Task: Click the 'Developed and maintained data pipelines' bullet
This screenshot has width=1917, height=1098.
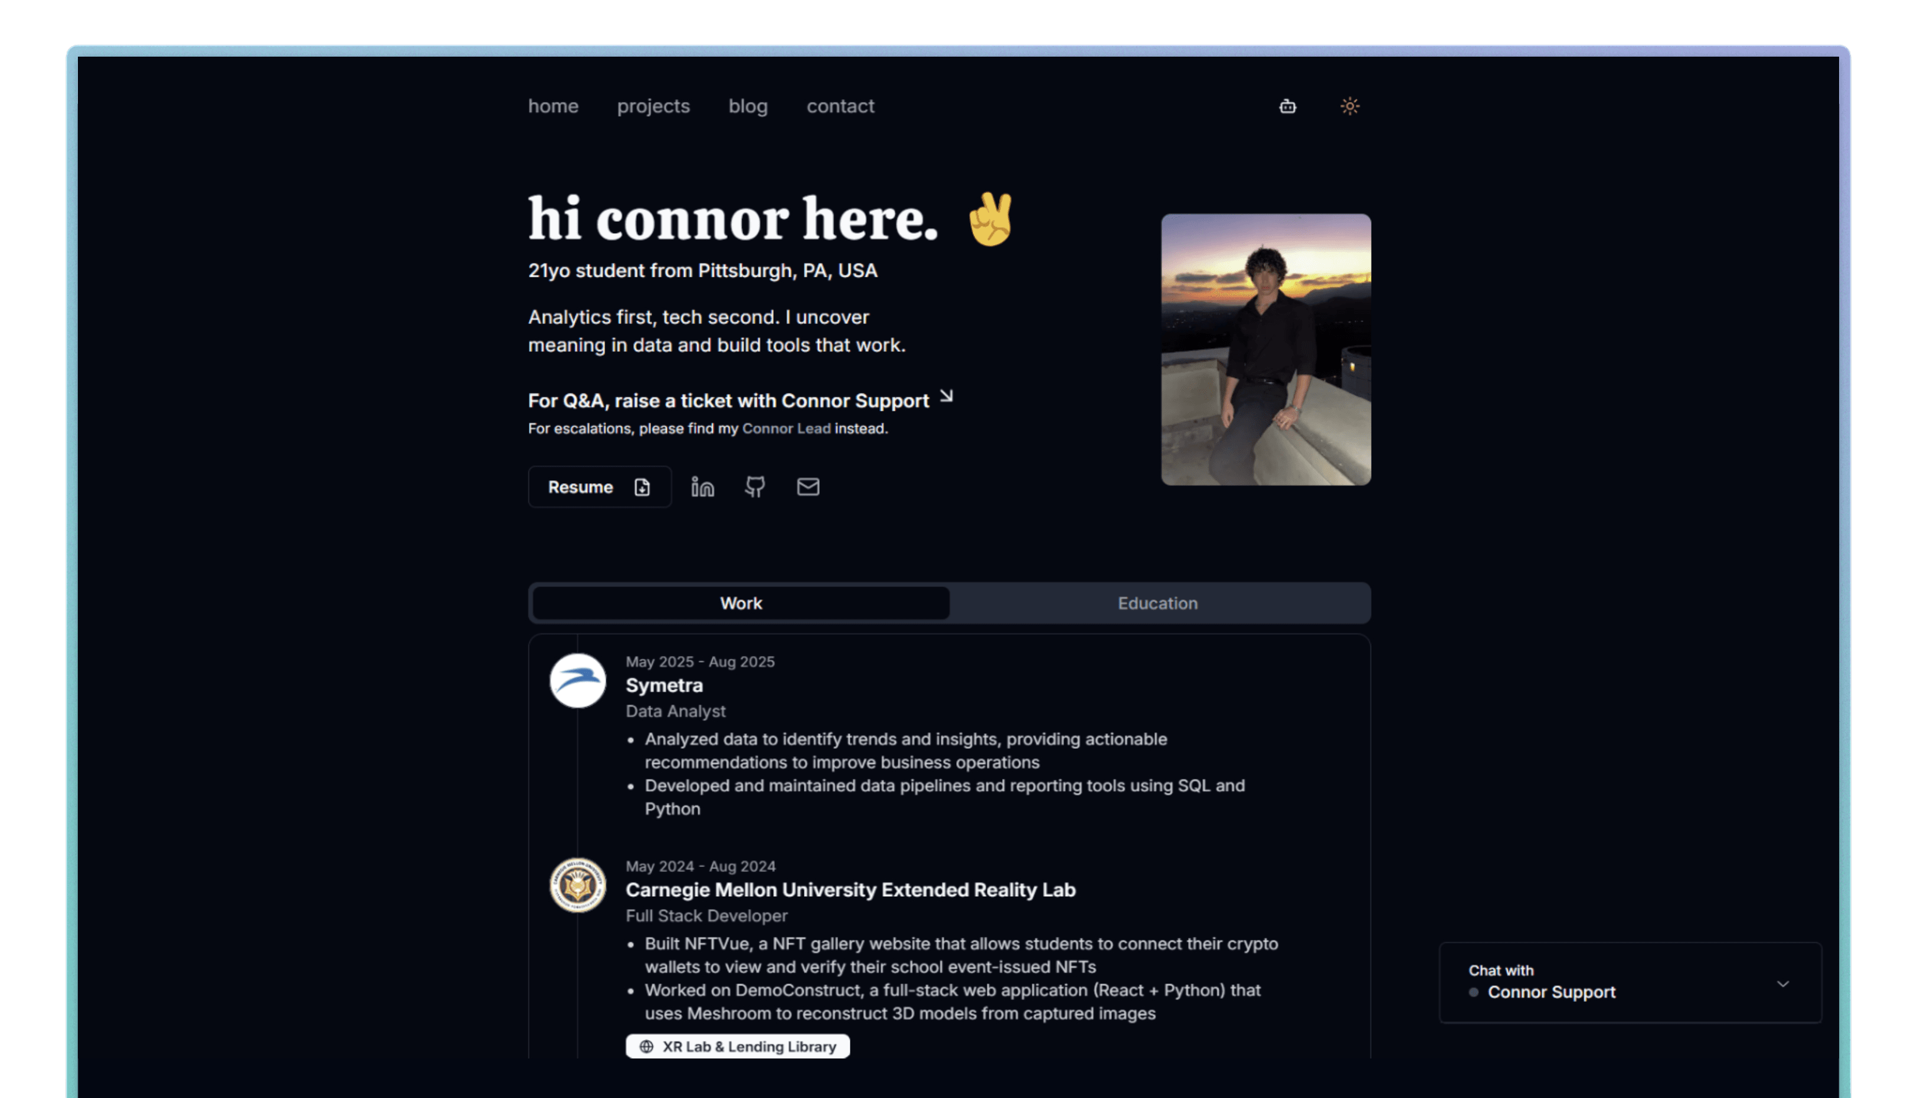Action: (945, 797)
